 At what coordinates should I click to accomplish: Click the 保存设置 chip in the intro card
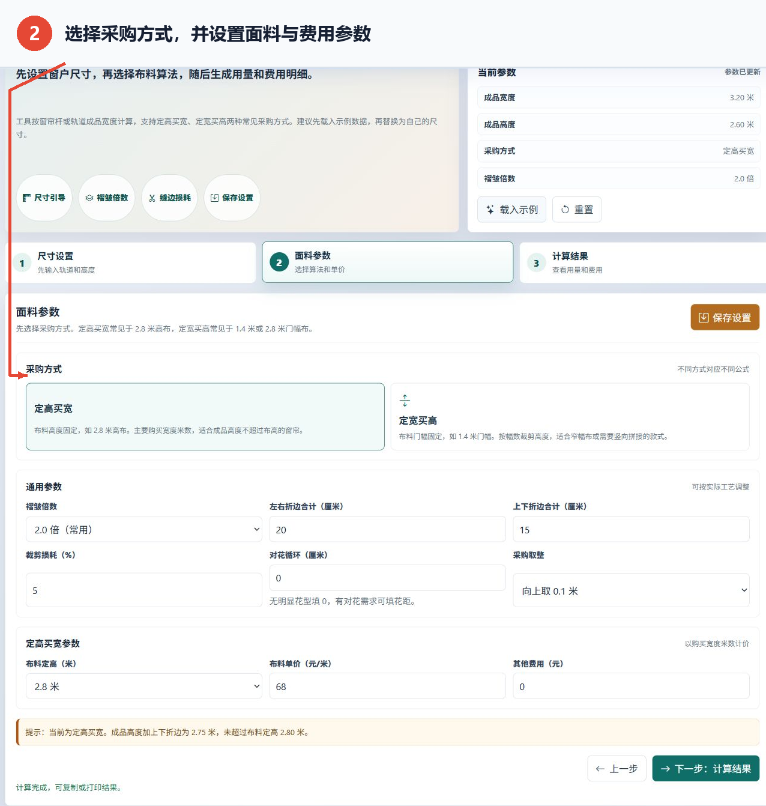[x=232, y=198]
